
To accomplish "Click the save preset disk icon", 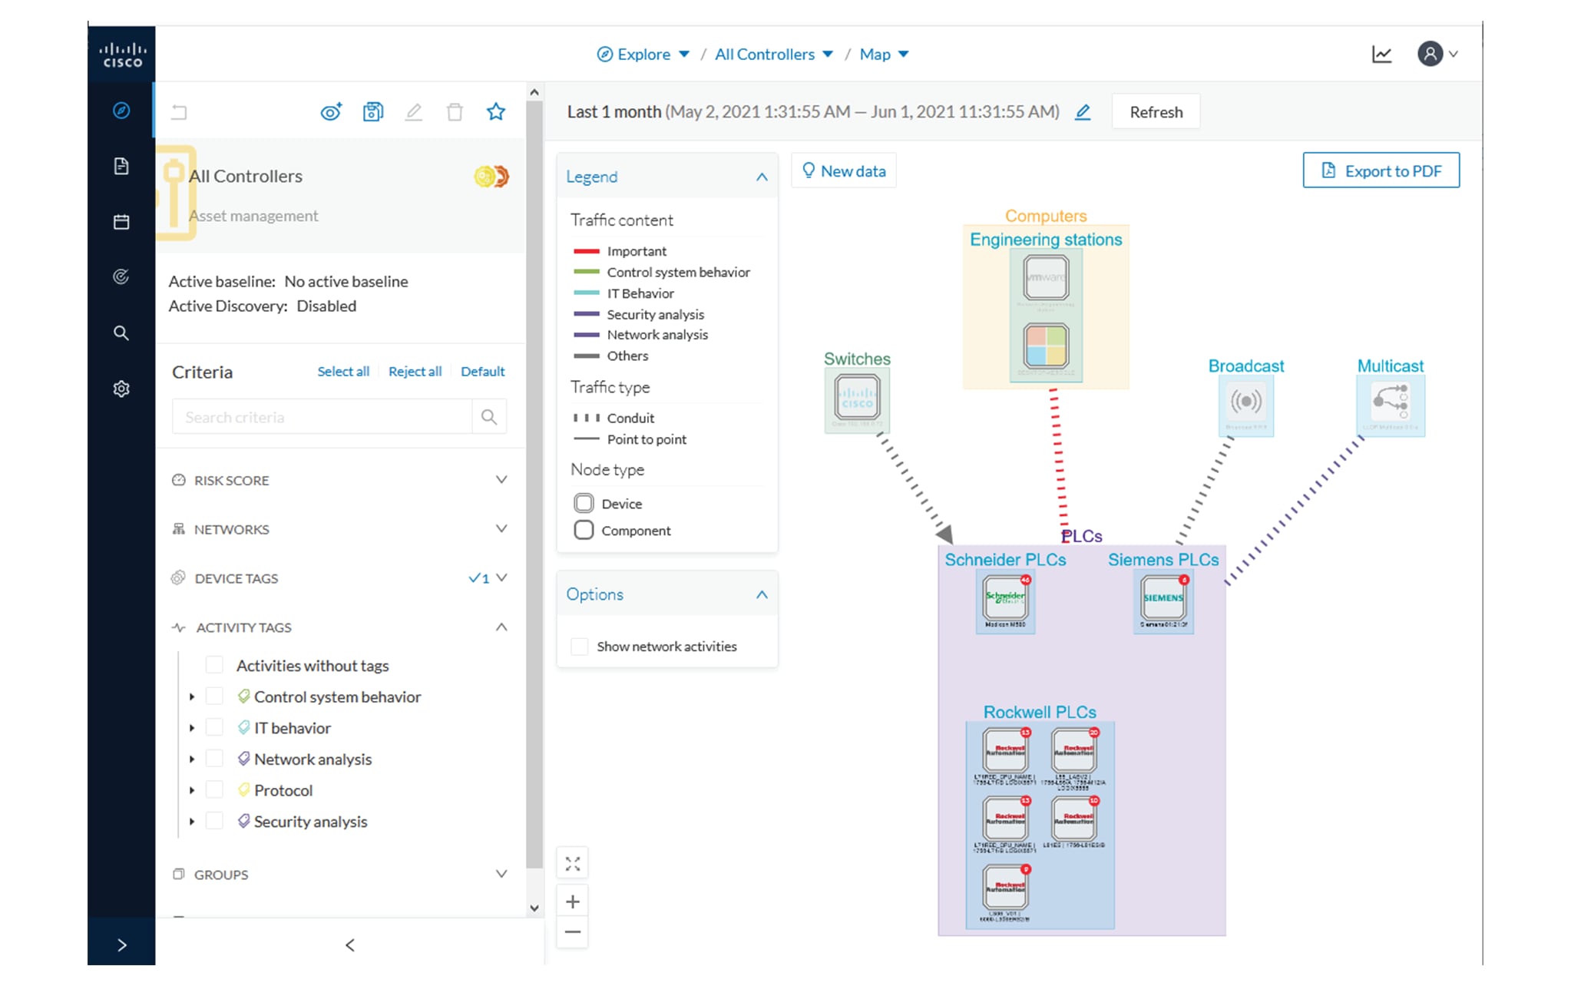I will (x=373, y=112).
